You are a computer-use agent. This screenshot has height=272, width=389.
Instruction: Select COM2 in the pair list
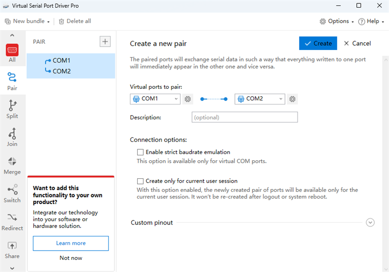coord(62,71)
